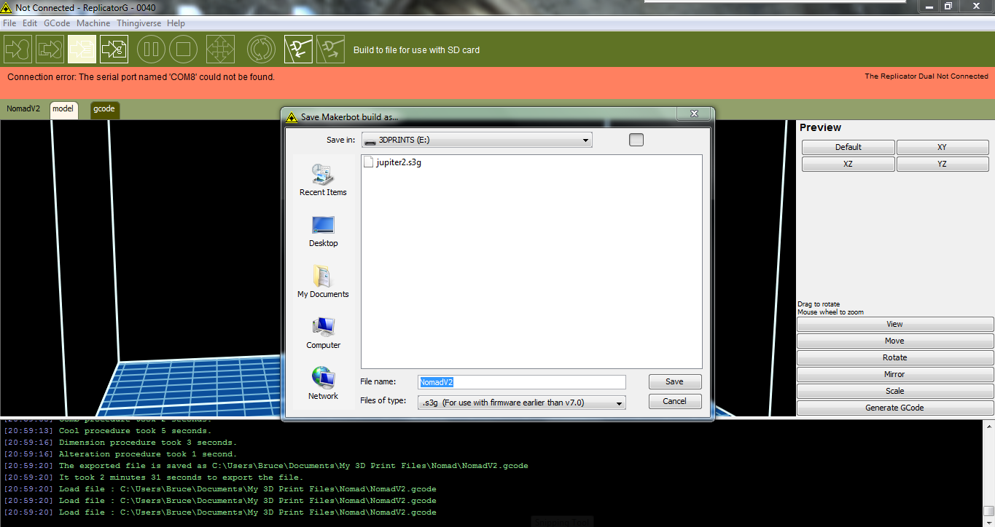Select Computer in the save dialog sidebar
This screenshot has width=995, height=527.
[323, 333]
